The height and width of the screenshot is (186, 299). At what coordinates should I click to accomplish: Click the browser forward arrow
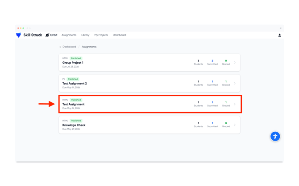[x=30, y=28]
